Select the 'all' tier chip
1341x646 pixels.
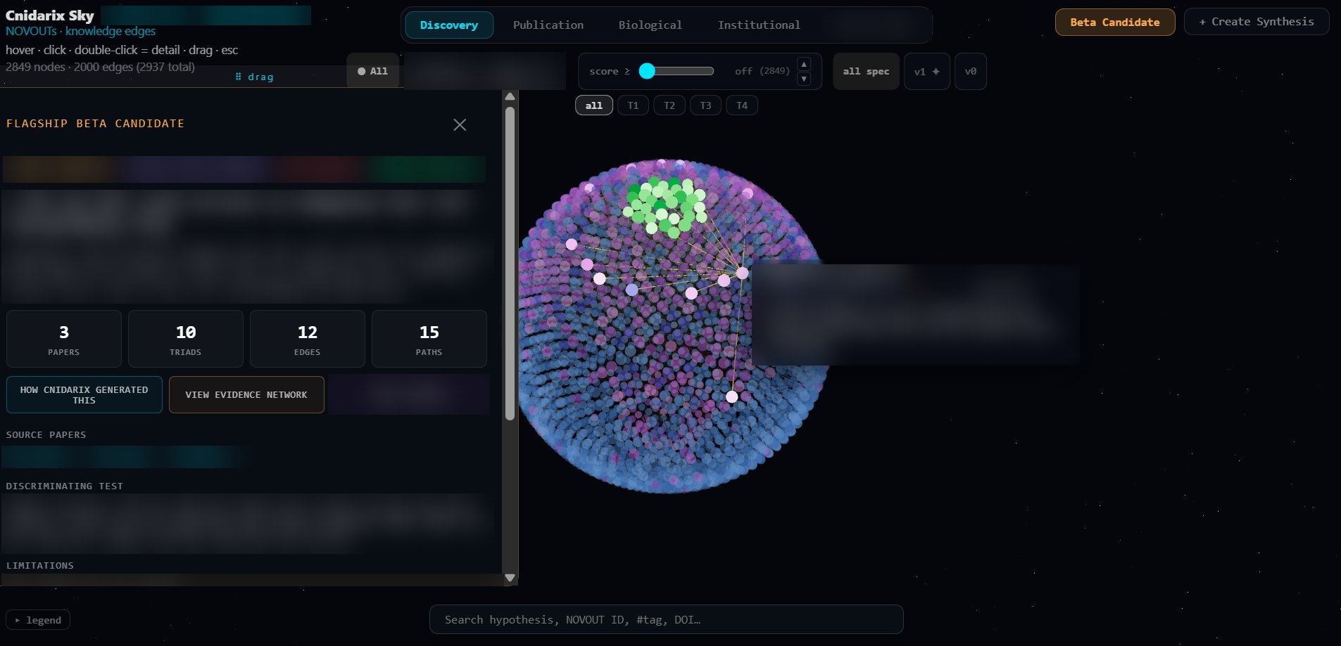tap(594, 105)
